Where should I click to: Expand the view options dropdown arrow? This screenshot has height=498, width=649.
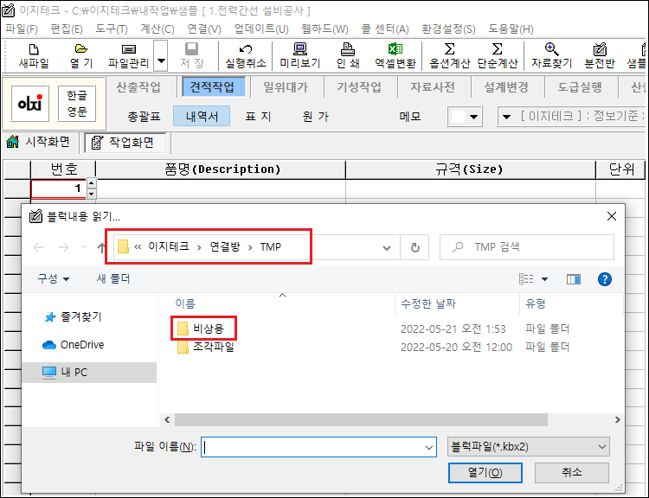[544, 279]
